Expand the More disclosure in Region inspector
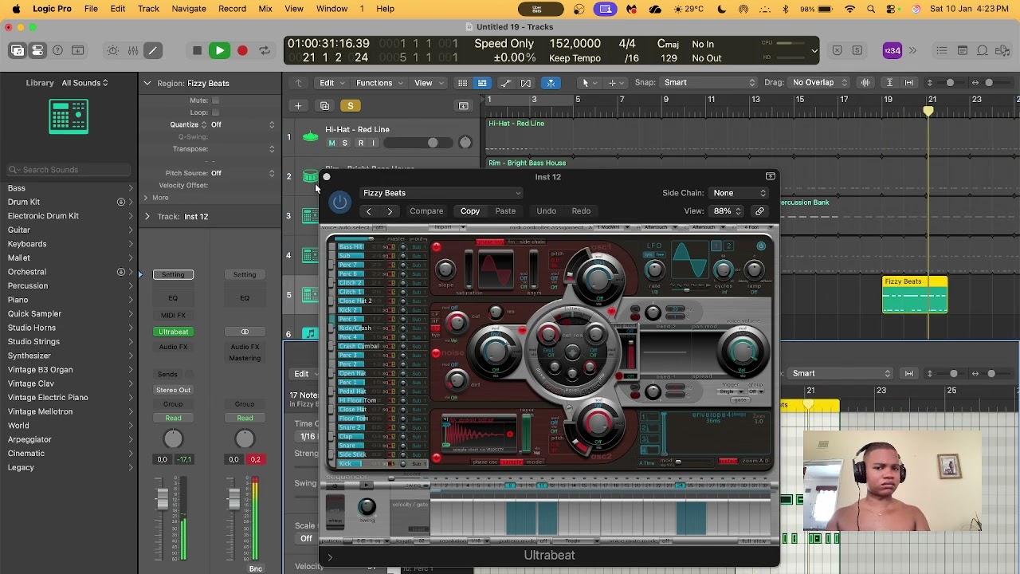1020x574 pixels. click(x=146, y=198)
